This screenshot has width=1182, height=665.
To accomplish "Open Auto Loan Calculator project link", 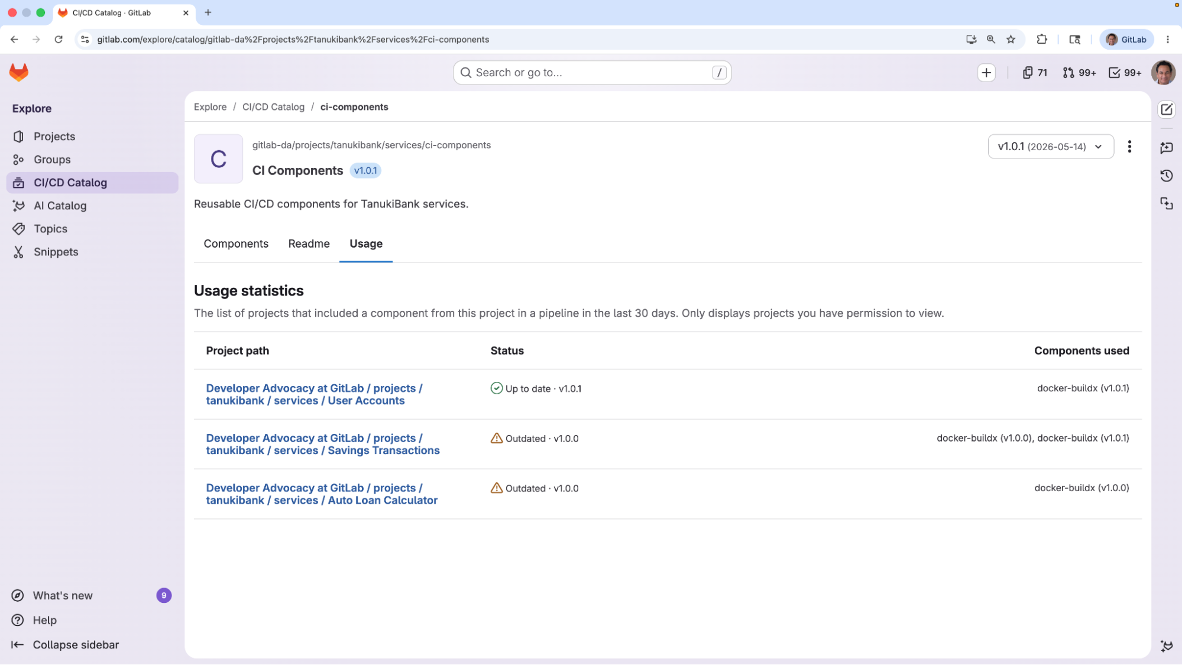I will click(x=322, y=494).
